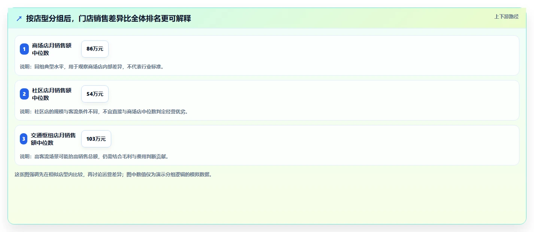Click the arrow icon beside the title
Image resolution: width=534 pixels, height=232 pixels.
19,18
